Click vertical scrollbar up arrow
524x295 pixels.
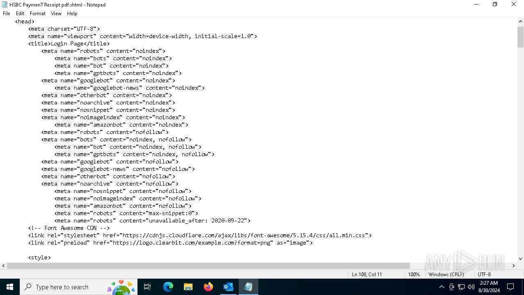(x=520, y=22)
